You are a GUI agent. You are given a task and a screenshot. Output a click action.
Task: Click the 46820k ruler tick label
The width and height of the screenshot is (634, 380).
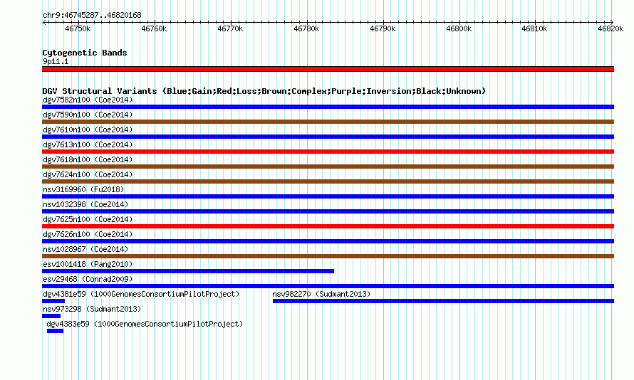pos(610,29)
